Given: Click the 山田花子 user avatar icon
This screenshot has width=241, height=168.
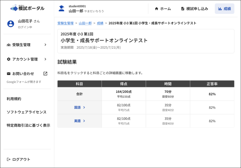Looking at the screenshot, I should (11, 24).
